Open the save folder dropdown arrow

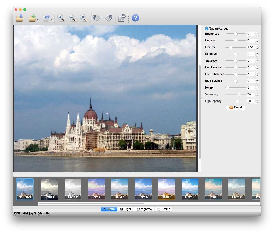(x=38, y=20)
